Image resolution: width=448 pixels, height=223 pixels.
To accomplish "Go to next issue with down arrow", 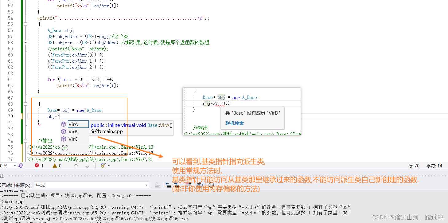I will (87, 166).
